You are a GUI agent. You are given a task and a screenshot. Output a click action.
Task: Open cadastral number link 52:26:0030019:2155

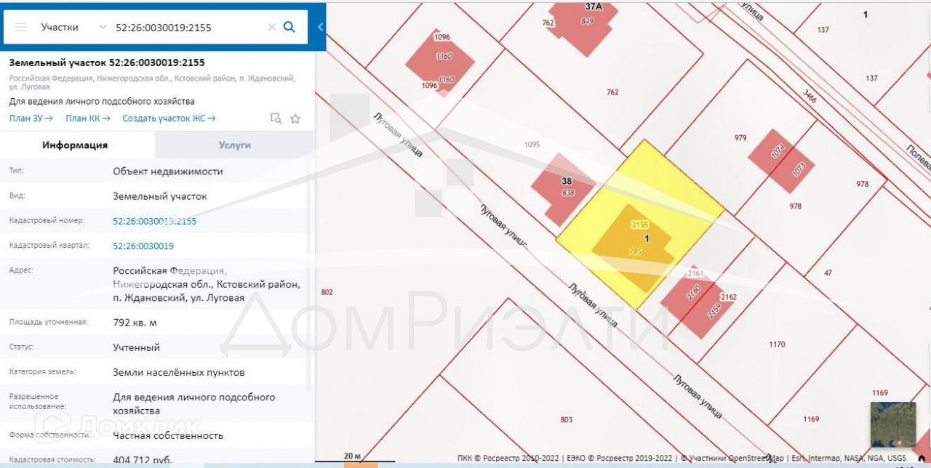154,221
